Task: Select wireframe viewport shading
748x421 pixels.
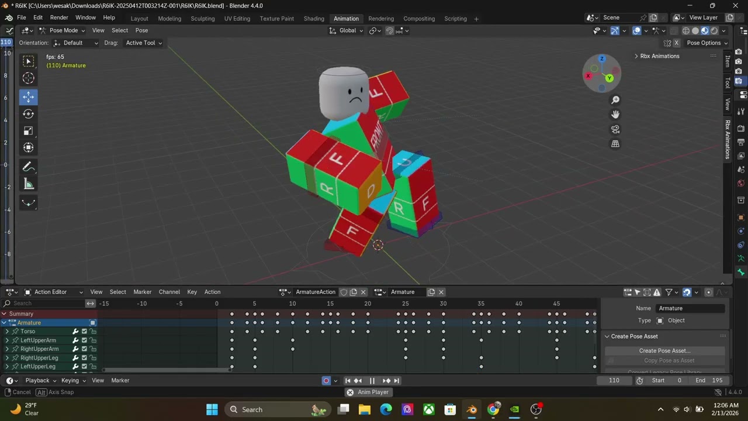Action: point(686,30)
